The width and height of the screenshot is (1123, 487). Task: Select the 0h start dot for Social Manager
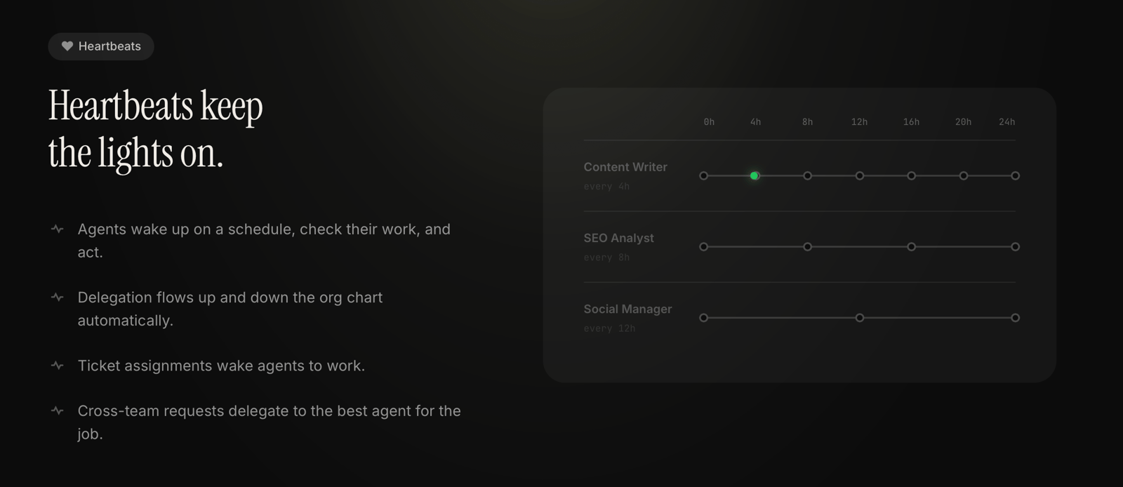tap(704, 318)
